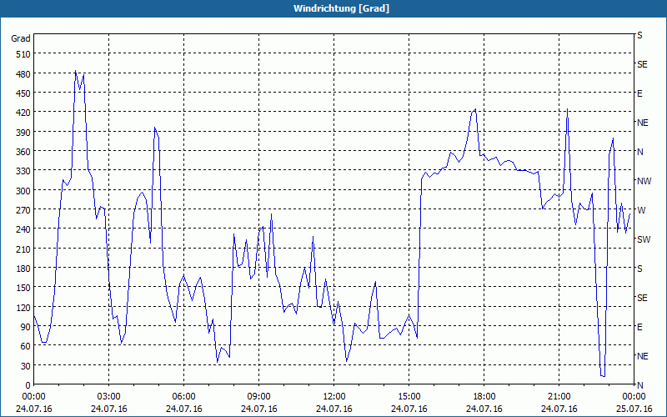This screenshot has width=667, height=417.
Task: Click the 0 degree axis label
Action: [x=28, y=385]
